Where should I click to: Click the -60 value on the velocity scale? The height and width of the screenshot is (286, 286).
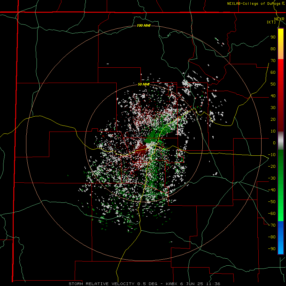point(272,214)
